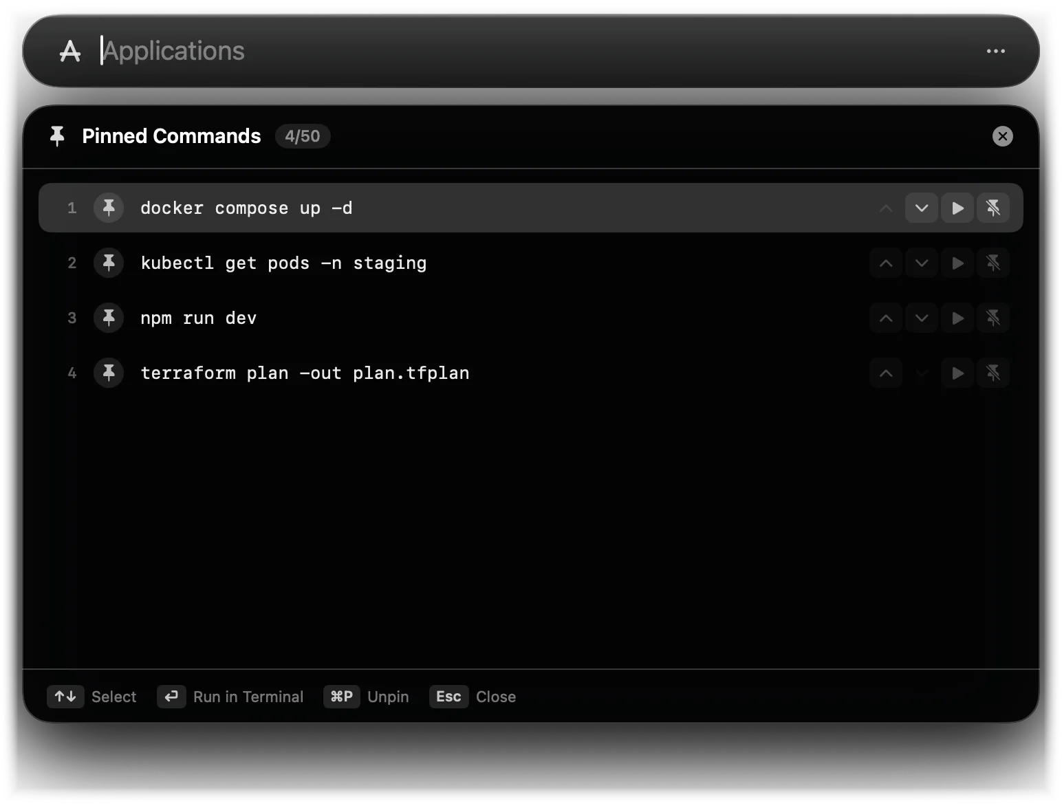Screen dimensions: 1062x806
Task: Select the "docker compose up -d" command text
Action: click(x=246, y=208)
